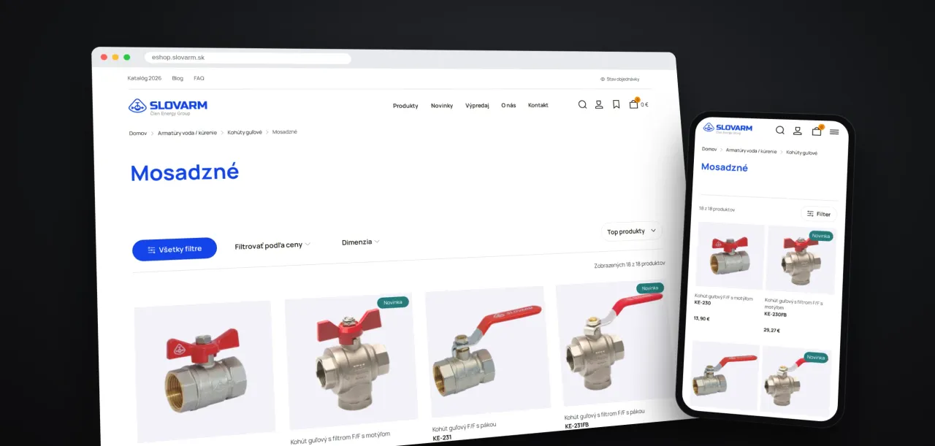Open Kontakt menu item

[x=538, y=105]
